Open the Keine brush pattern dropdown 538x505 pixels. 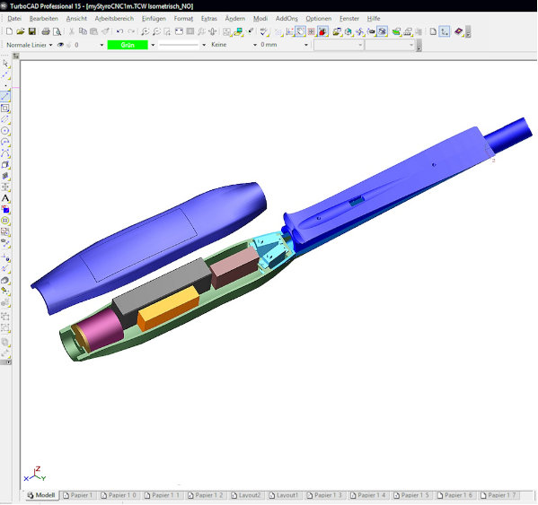(x=255, y=45)
